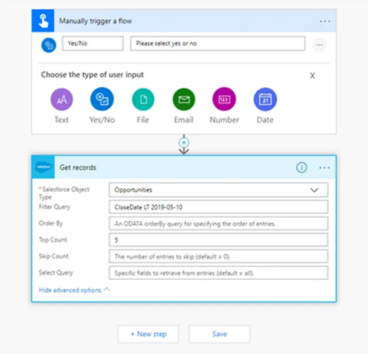Choose Date input type

point(265,99)
